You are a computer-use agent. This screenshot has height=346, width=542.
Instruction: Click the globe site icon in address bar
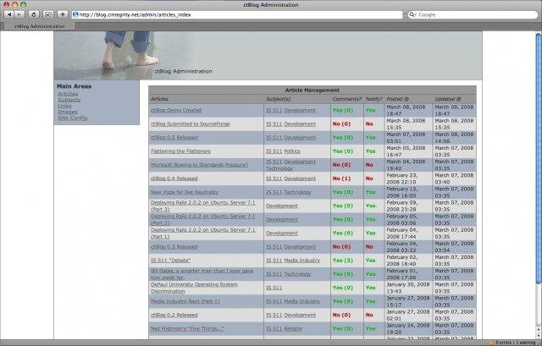[75, 14]
